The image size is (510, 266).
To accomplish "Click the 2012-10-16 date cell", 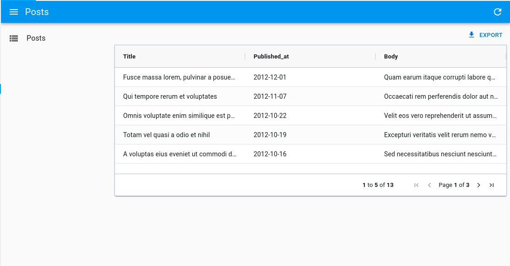I will coord(270,154).
